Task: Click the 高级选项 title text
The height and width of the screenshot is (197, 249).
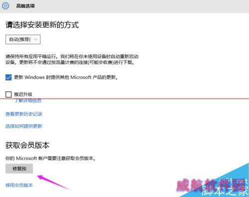Action: [25, 6]
